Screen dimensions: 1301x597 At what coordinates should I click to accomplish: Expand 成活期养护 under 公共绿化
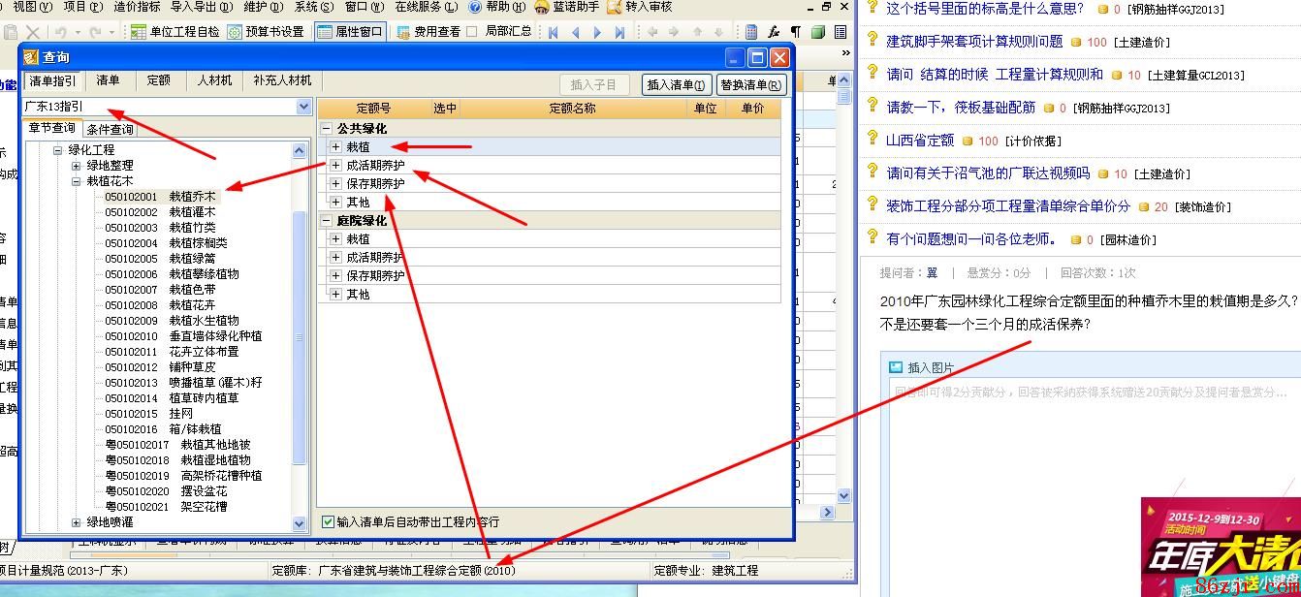(x=335, y=166)
